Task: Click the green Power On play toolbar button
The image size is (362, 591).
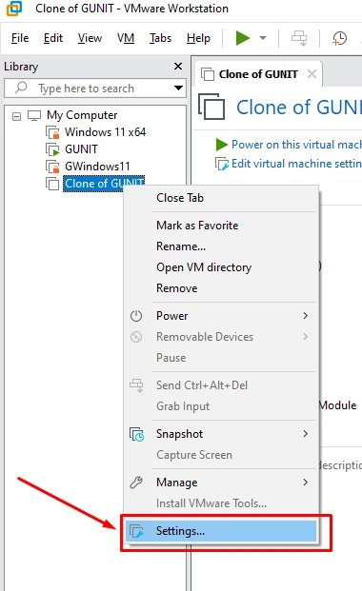Action: click(243, 38)
